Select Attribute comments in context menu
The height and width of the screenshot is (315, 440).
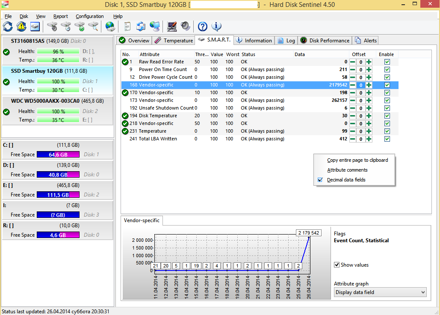(347, 170)
